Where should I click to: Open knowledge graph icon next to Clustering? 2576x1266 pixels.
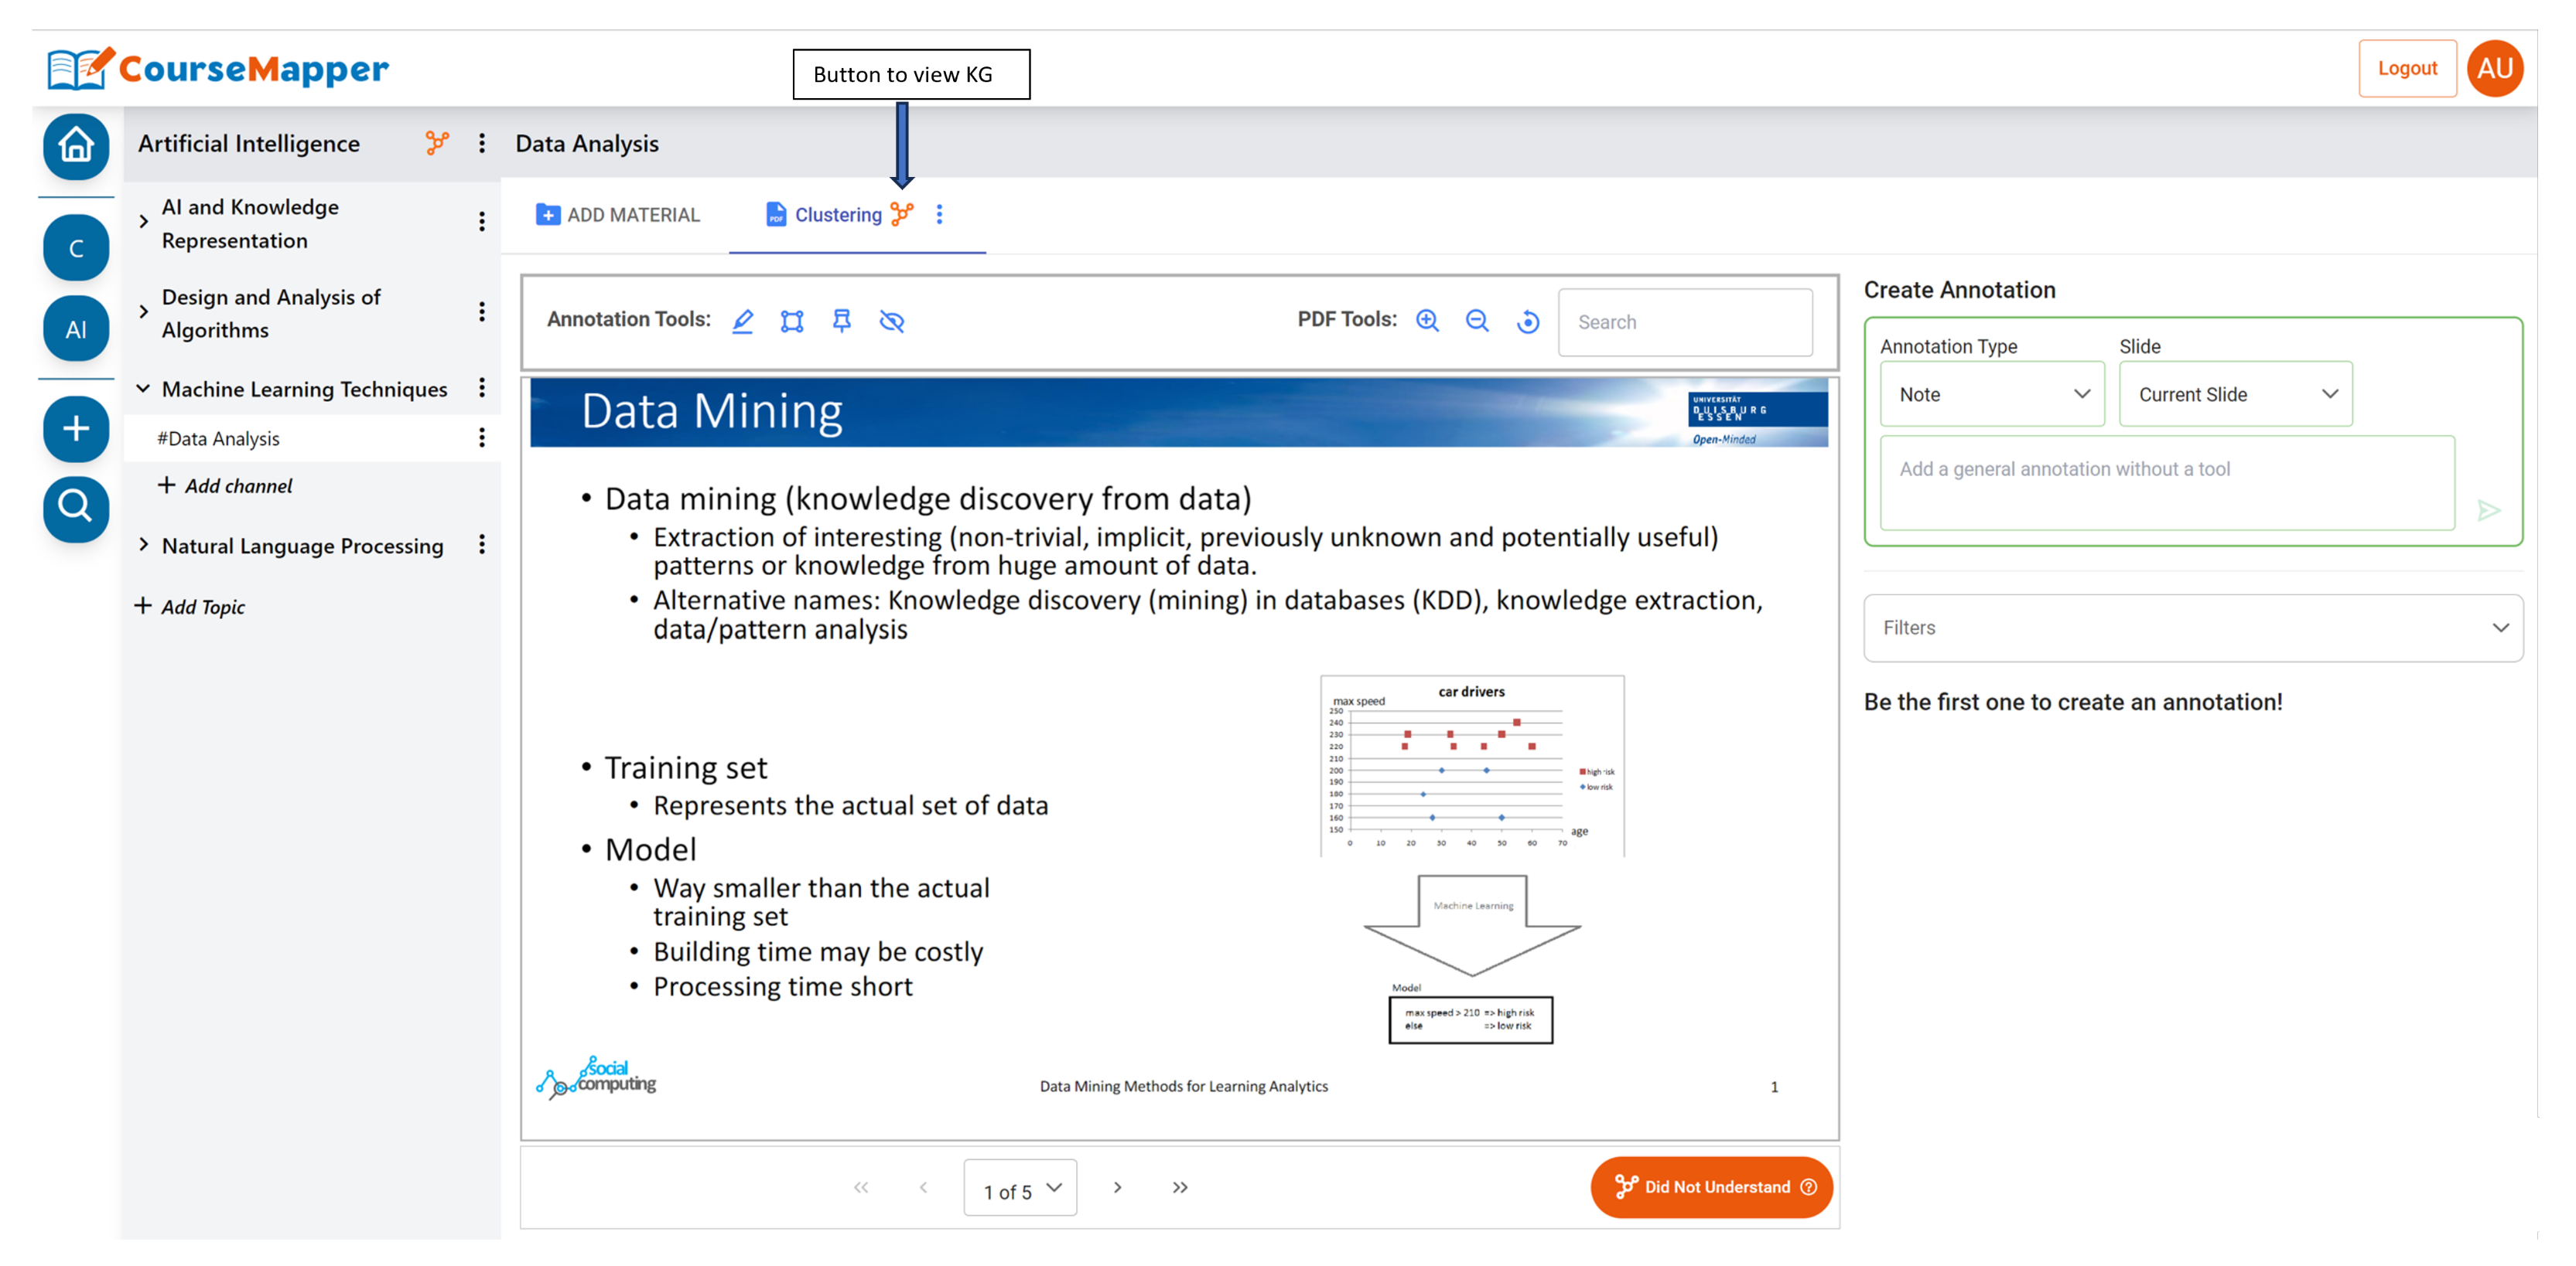coord(902,214)
